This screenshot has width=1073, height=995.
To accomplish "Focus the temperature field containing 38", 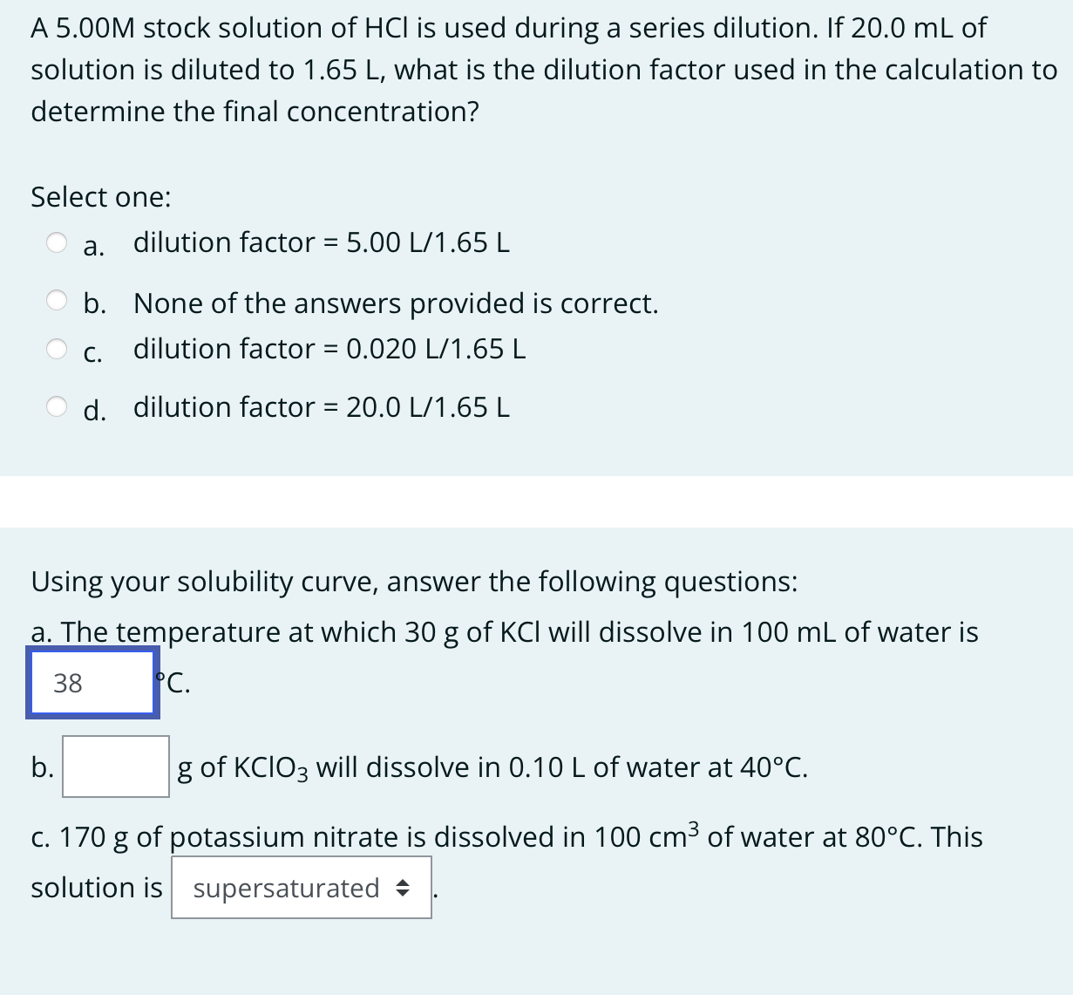I will (x=92, y=683).
